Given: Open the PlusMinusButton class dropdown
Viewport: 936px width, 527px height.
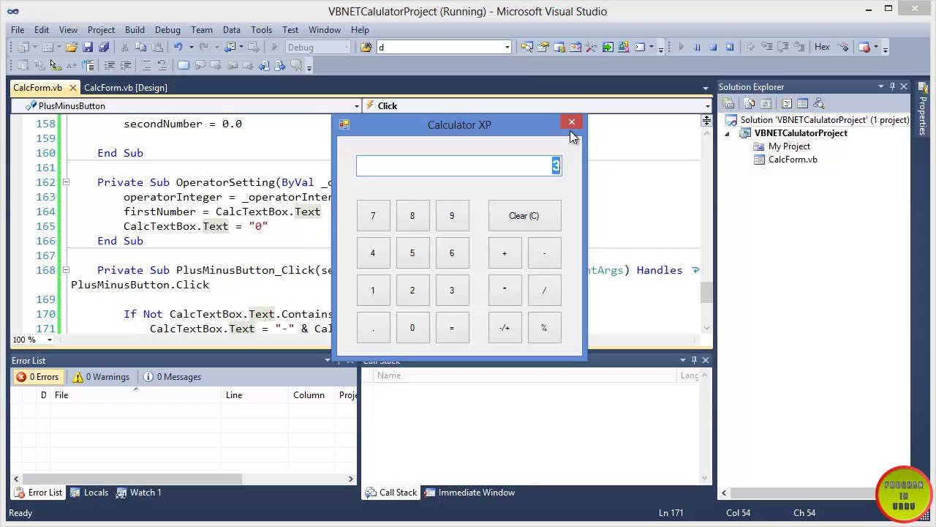Looking at the screenshot, I should (356, 106).
